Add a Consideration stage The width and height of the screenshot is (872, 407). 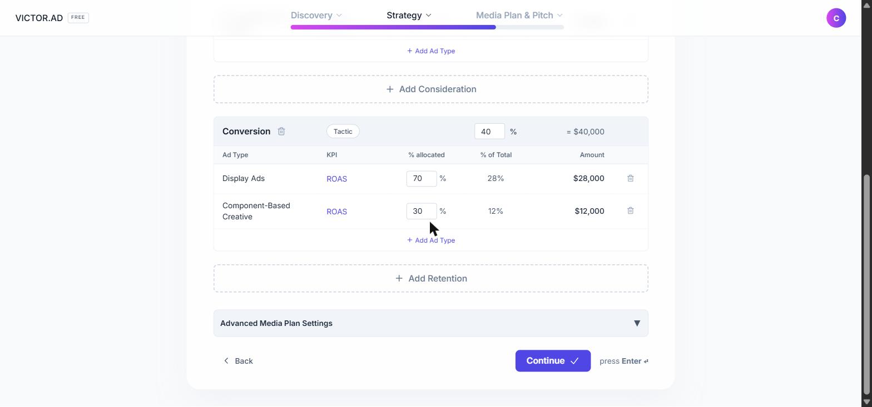click(431, 89)
